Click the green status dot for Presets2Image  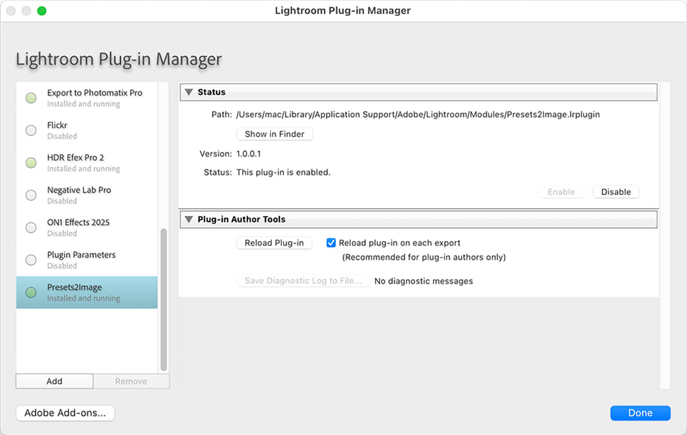click(31, 292)
